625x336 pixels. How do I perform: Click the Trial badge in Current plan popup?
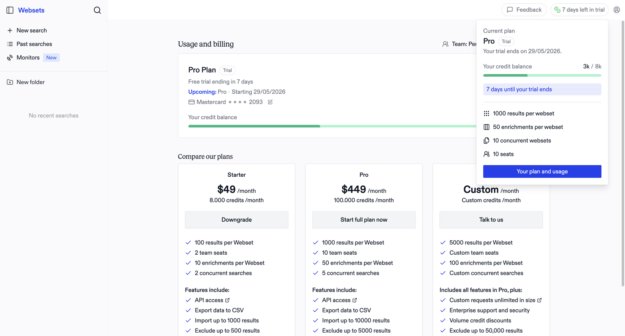(x=506, y=42)
